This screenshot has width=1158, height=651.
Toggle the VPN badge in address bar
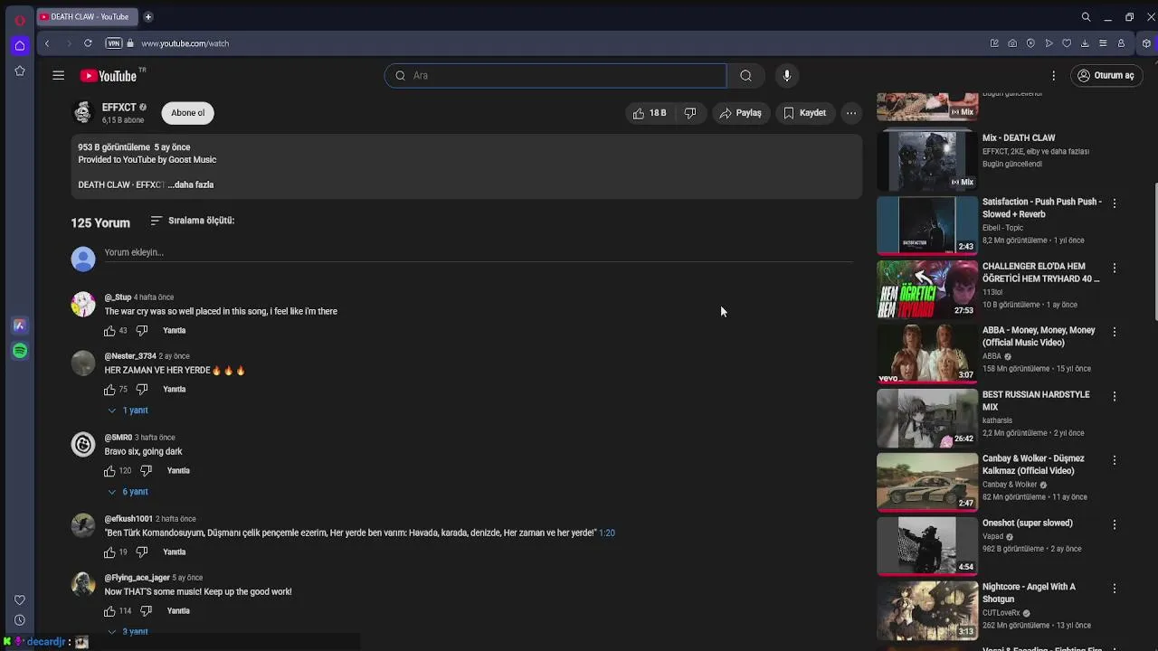click(x=113, y=43)
